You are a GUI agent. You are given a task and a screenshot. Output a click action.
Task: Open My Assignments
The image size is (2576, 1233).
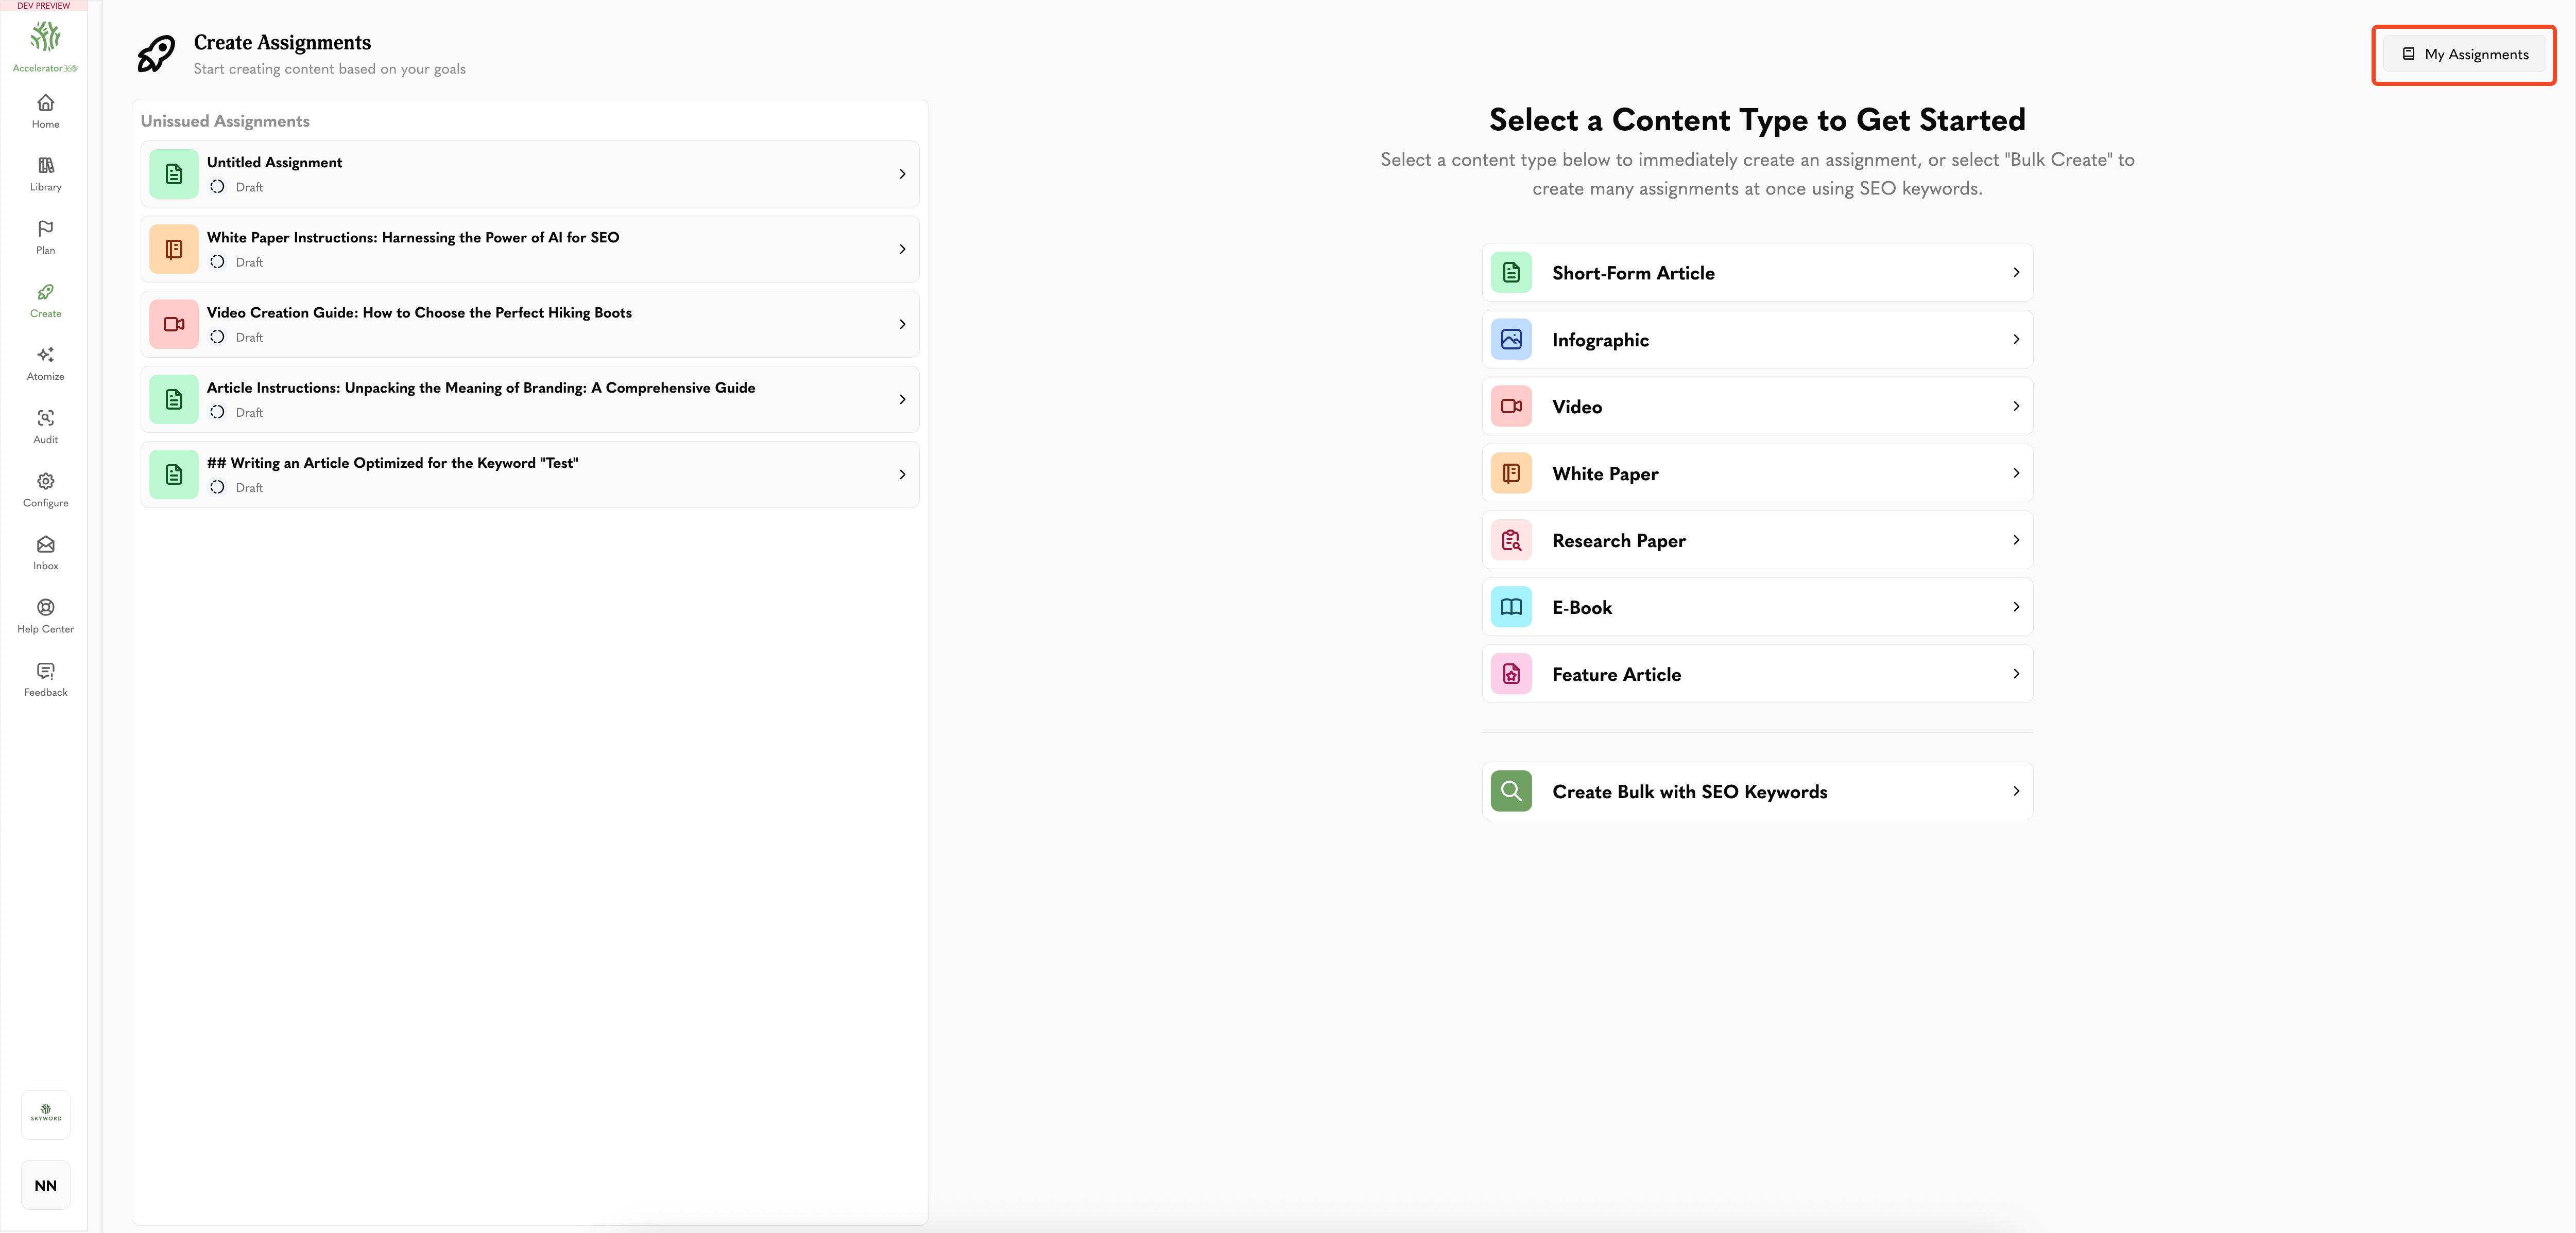pos(2465,54)
